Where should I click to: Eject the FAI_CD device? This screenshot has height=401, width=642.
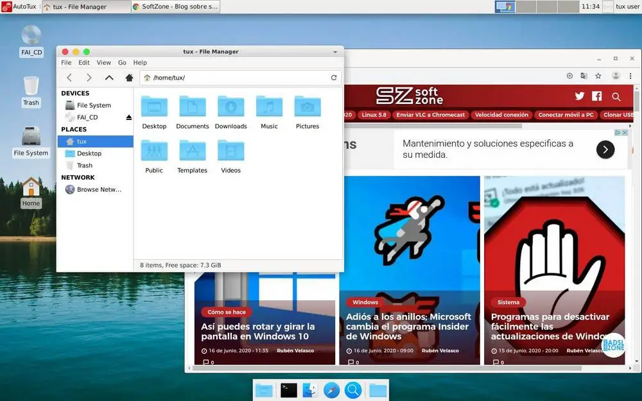point(129,117)
